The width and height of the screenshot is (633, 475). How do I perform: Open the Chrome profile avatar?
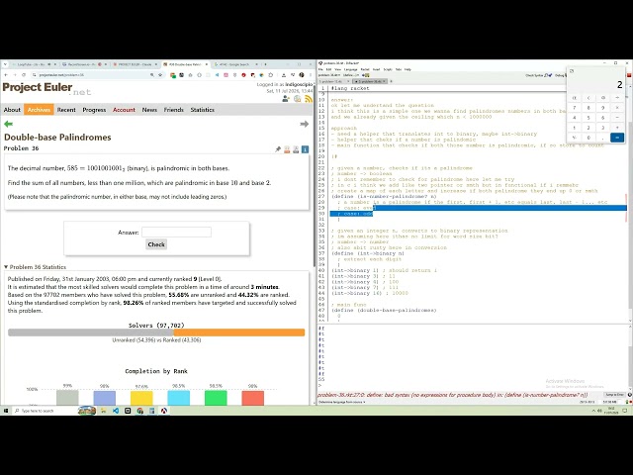click(301, 75)
